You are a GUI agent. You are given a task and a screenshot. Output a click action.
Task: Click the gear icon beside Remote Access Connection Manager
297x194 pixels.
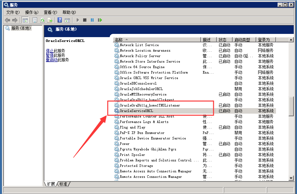116,177
